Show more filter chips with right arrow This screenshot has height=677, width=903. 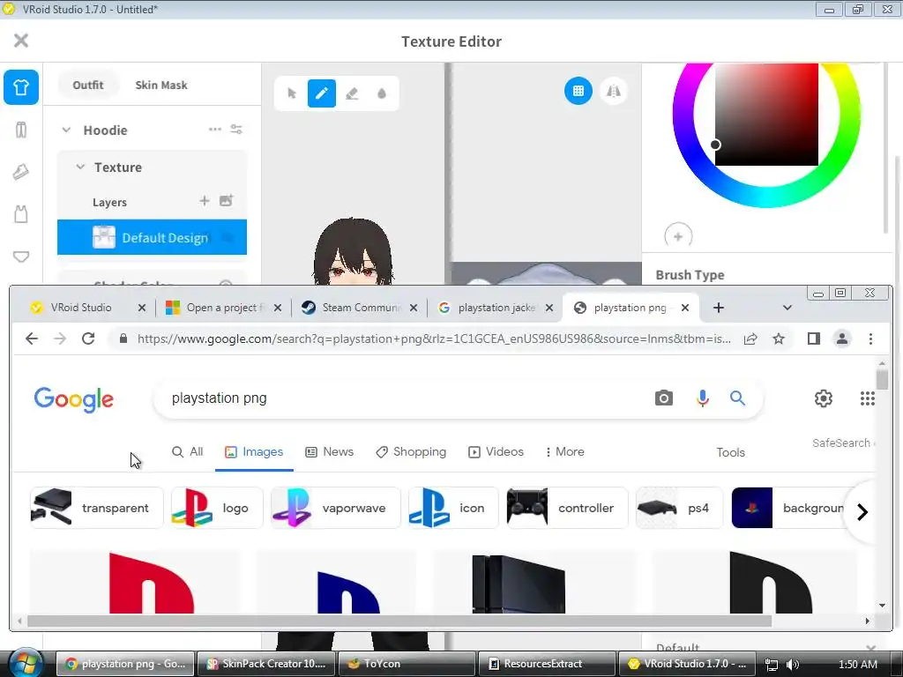click(x=862, y=512)
